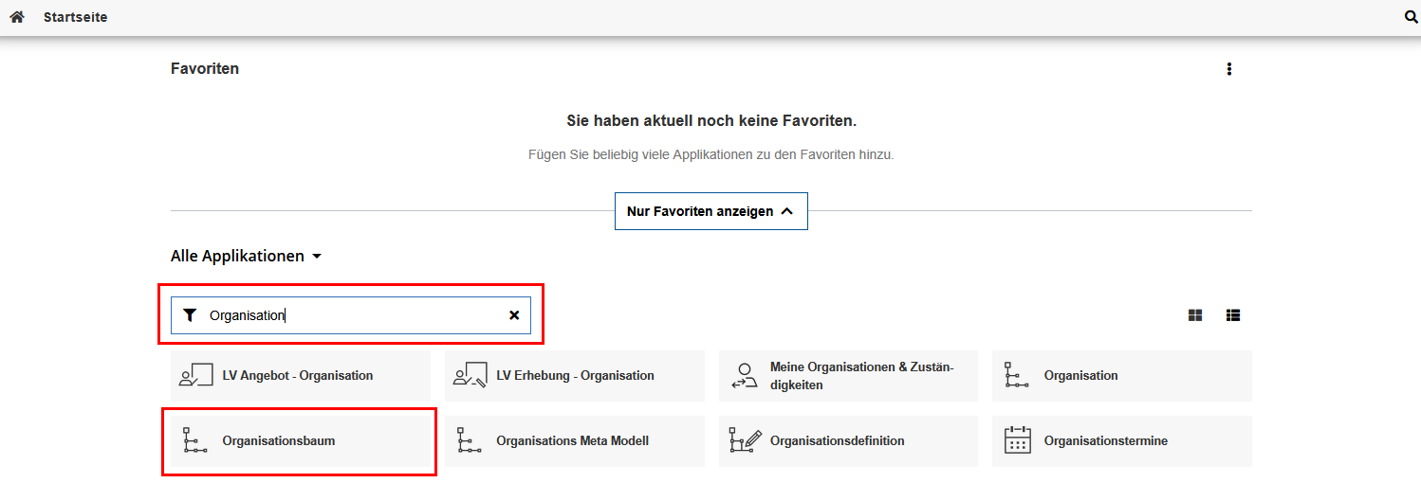The image size is (1421, 501).
Task: Focus the application filter input field
Action: click(x=351, y=315)
